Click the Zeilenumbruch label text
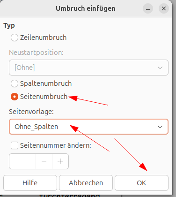 [43, 38]
